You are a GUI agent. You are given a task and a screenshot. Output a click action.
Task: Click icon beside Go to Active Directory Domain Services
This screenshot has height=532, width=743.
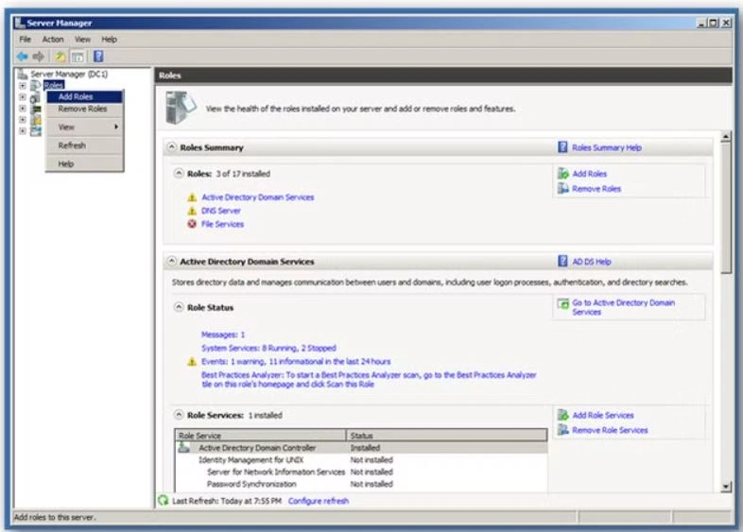[563, 303]
